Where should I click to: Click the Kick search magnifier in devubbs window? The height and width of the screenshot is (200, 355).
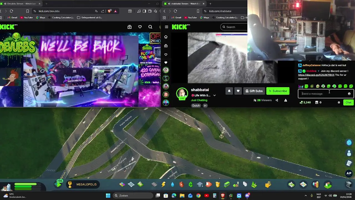[x=150, y=27]
